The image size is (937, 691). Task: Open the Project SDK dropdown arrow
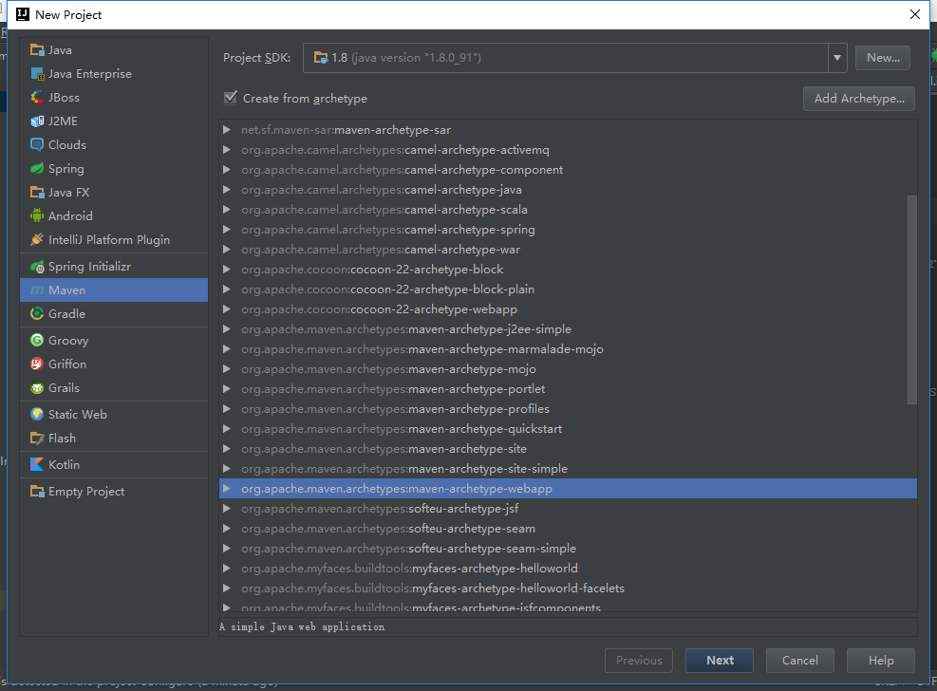coord(837,58)
